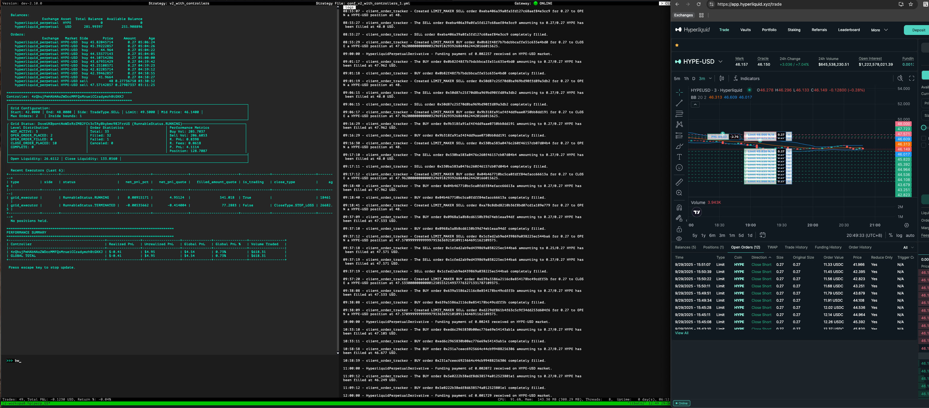The image size is (929, 408).
Task: Enable the magnet snapping mode
Action: (x=679, y=207)
